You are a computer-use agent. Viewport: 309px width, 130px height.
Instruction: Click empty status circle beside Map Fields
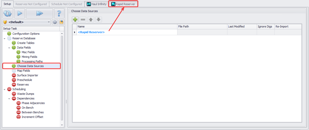click(14, 71)
